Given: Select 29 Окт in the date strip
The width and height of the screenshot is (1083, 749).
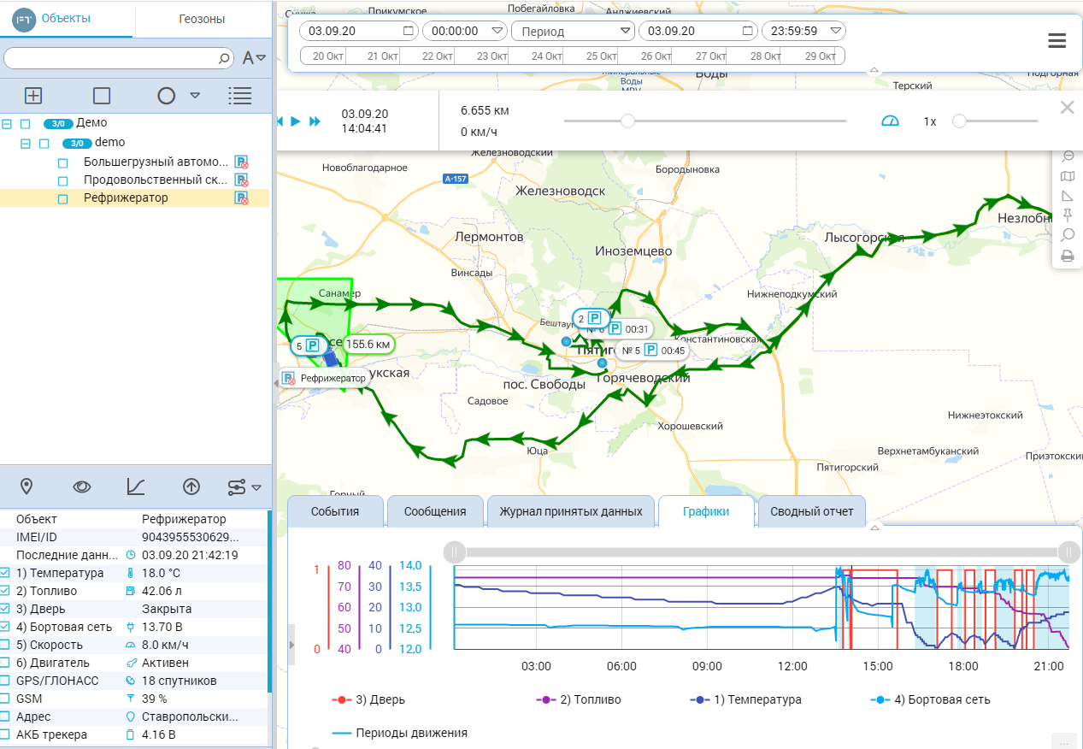Looking at the screenshot, I should pos(822,56).
